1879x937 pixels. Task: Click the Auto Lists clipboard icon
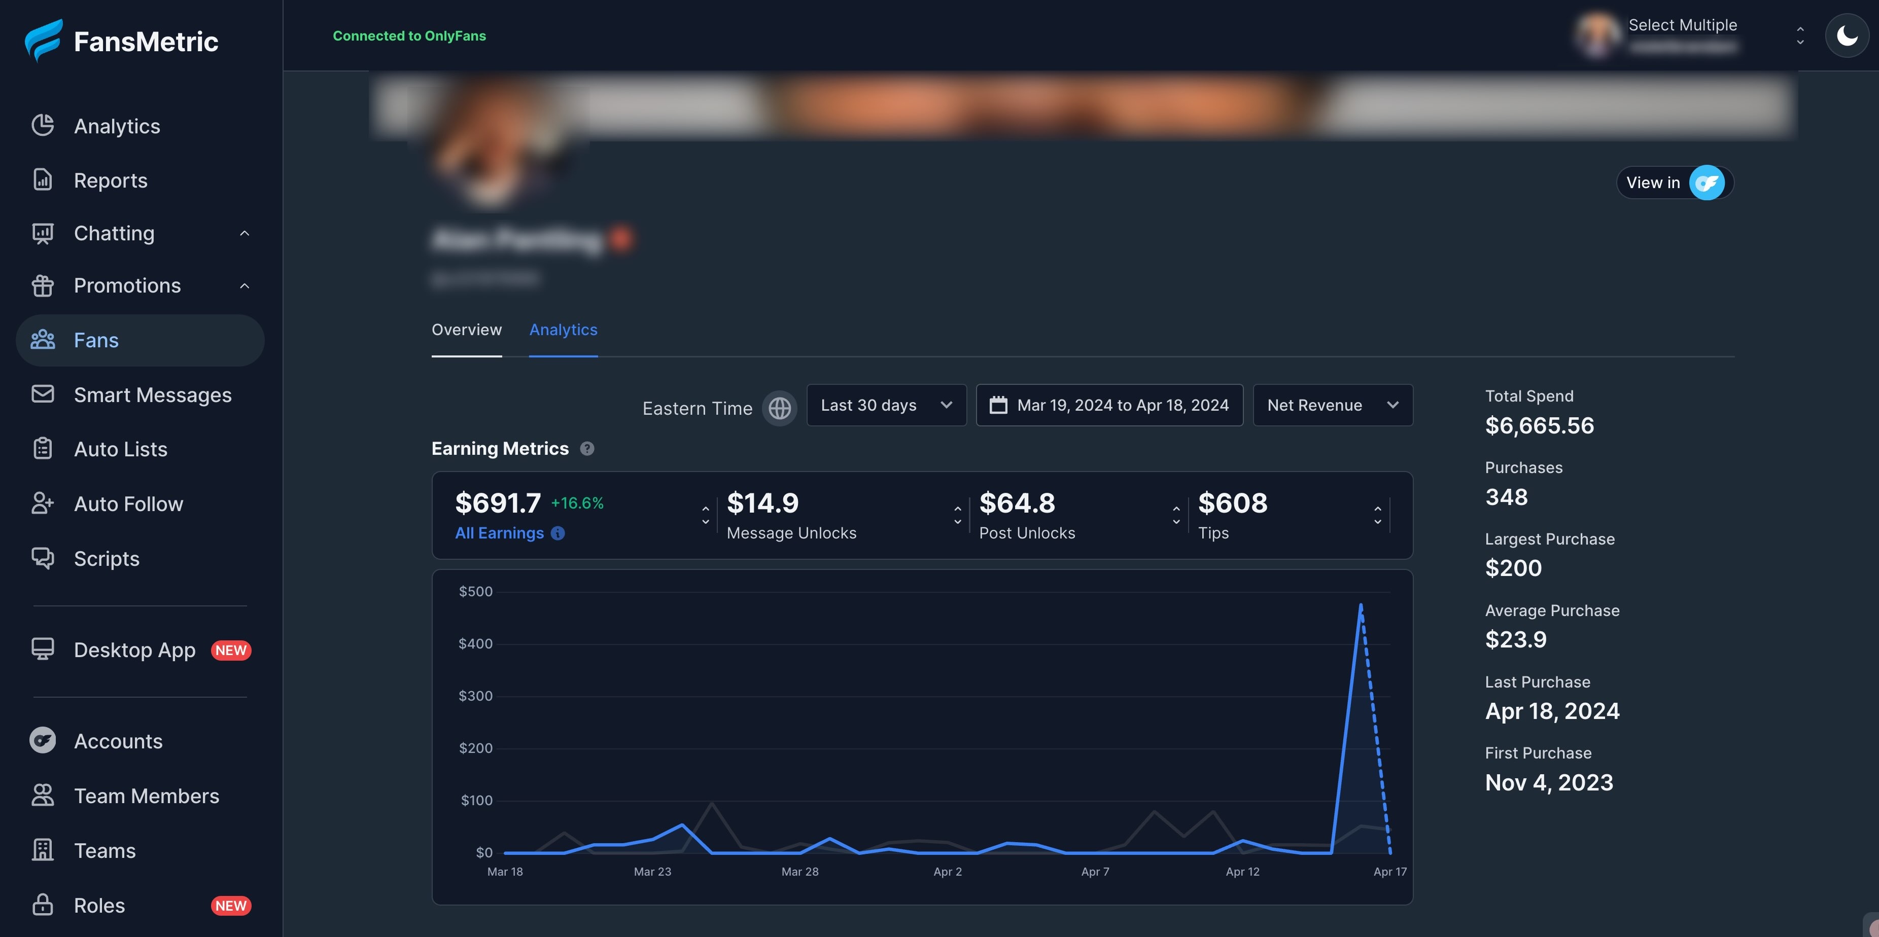[42, 448]
